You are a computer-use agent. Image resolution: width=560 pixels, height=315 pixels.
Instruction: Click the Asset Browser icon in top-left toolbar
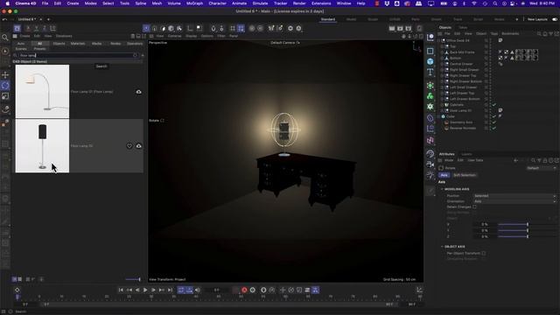pyautogui.click(x=17, y=28)
